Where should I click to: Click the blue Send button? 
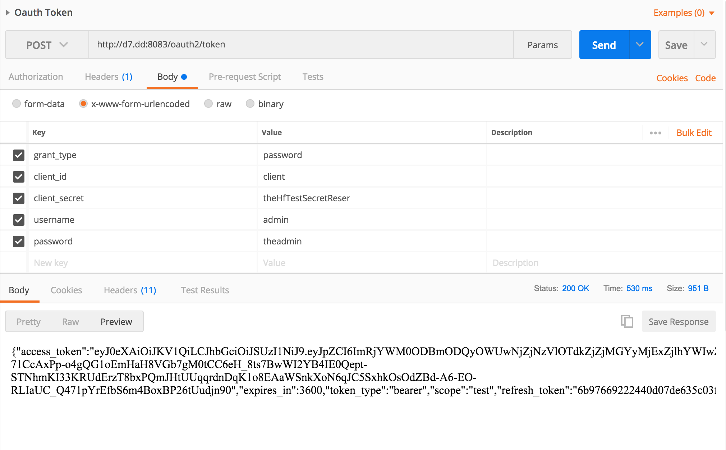(604, 45)
